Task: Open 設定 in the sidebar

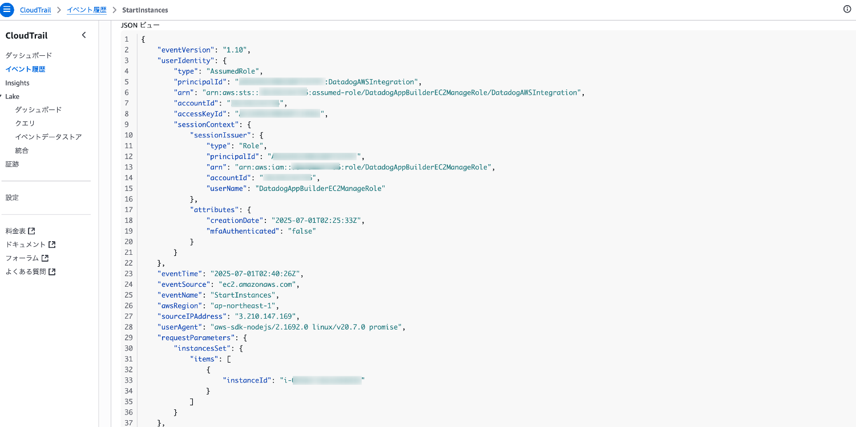Action: click(12, 198)
